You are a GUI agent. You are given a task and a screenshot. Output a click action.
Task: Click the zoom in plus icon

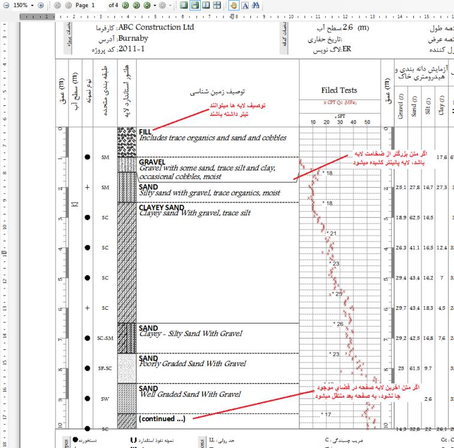(x=41, y=5)
